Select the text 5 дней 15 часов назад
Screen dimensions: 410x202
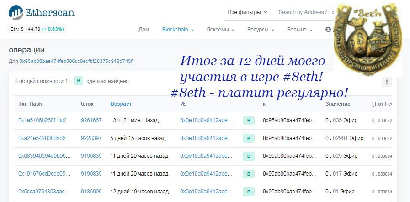(138, 138)
